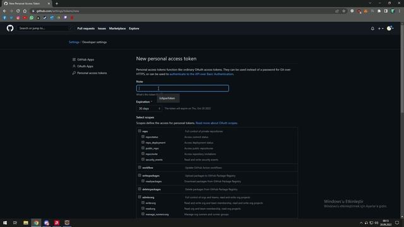Viewport: 404px width, 227px height.
Task: Open the Expiration 30 days dropdown
Action: [x=149, y=108]
